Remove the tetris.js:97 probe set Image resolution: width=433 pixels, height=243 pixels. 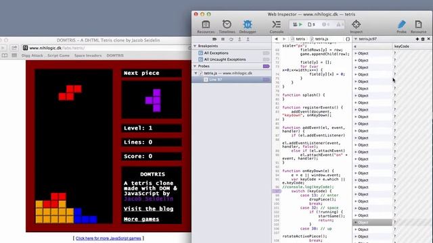(428, 39)
